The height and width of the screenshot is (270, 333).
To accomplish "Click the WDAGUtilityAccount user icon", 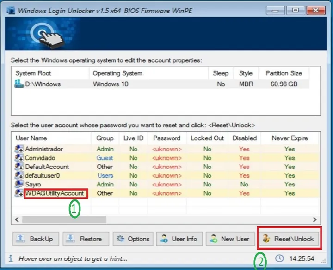I will pos(19,193).
